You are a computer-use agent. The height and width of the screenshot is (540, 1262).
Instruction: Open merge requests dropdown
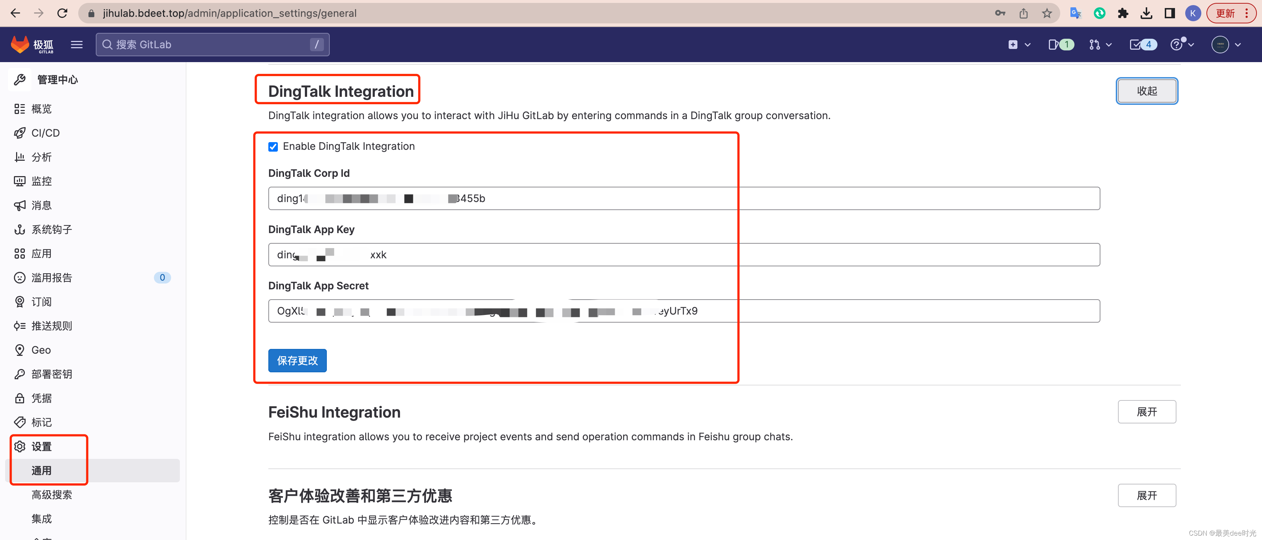click(x=1100, y=45)
